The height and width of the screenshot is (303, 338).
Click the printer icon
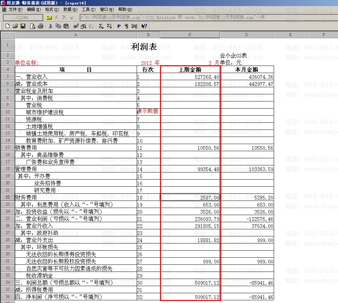pyautogui.click(x=41, y=26)
